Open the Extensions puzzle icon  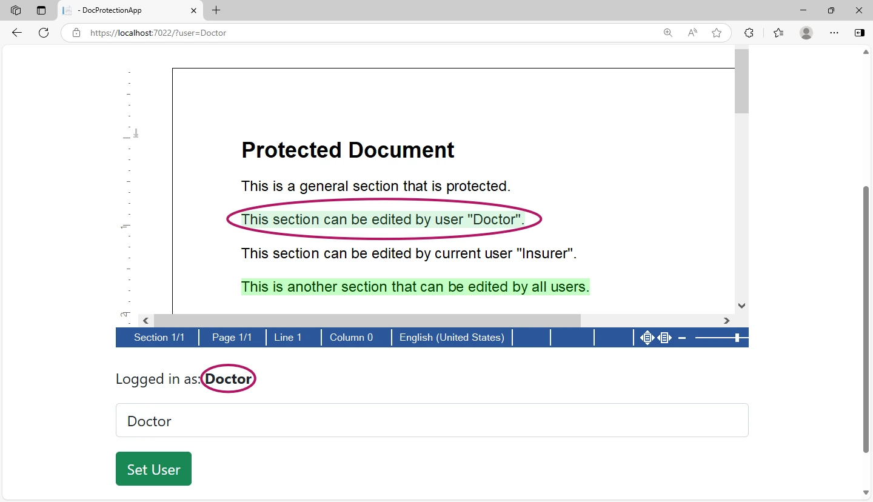[749, 33]
